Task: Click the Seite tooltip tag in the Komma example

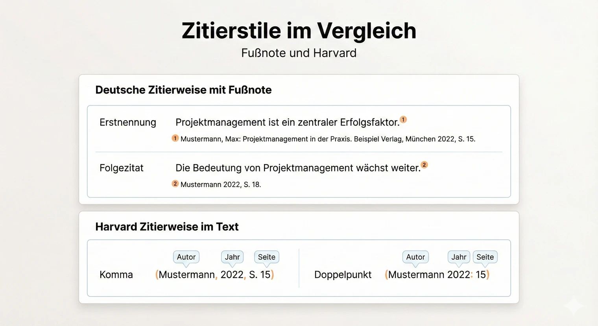Action: pos(266,257)
